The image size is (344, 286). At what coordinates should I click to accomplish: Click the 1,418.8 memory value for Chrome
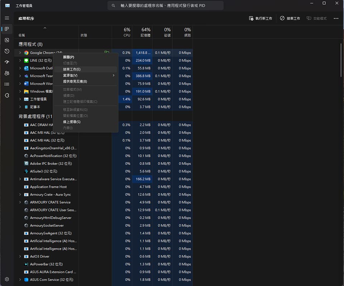pyautogui.click(x=142, y=53)
